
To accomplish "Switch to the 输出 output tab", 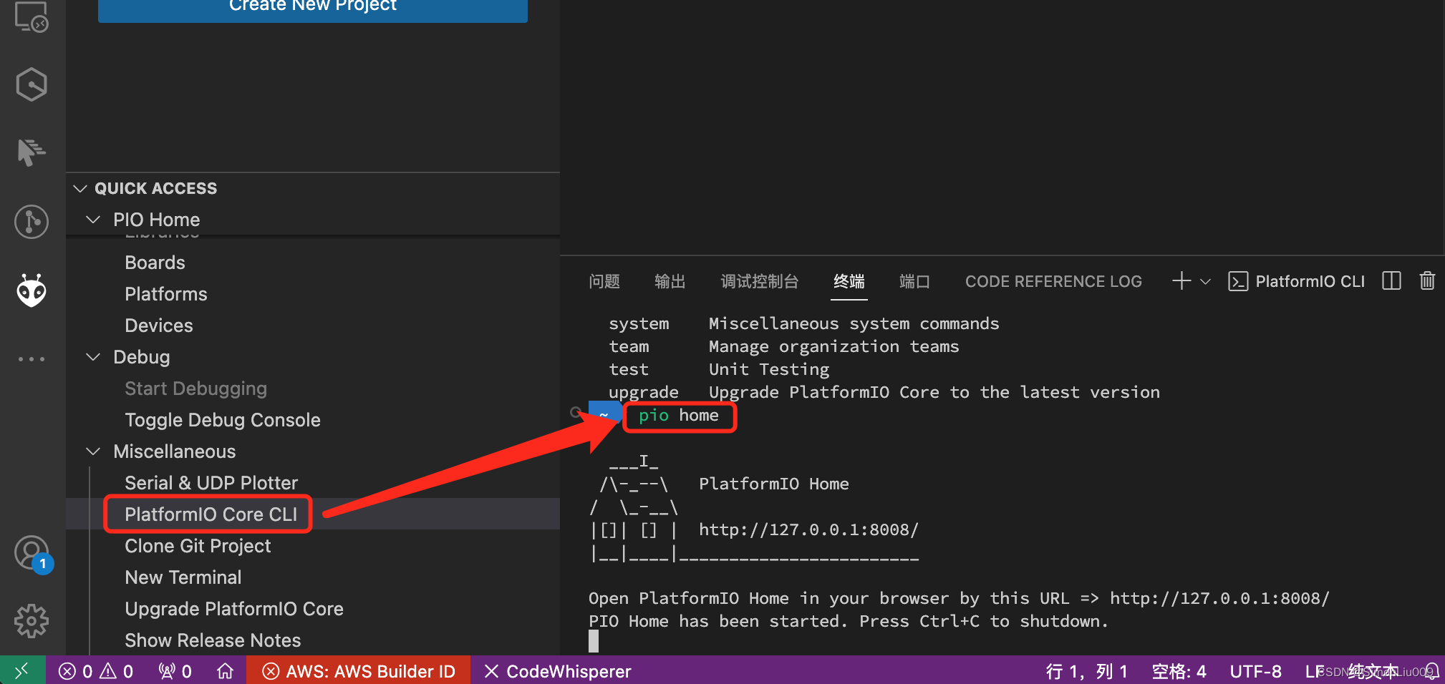I will pyautogui.click(x=670, y=281).
